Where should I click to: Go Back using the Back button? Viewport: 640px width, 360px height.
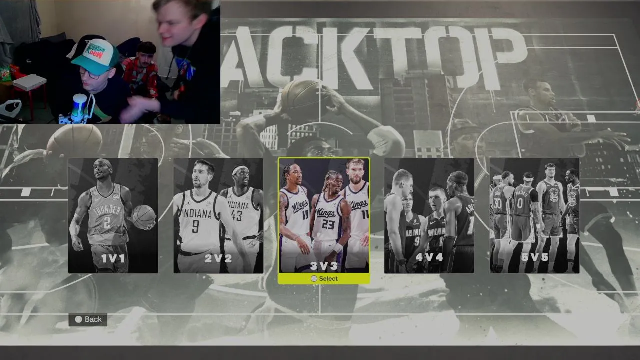coord(88,319)
